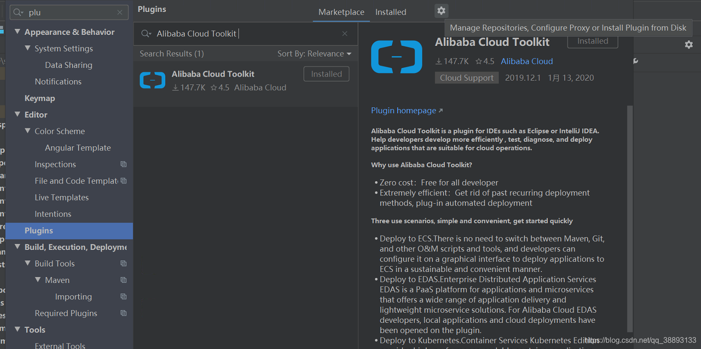Open the Plugin homepage link
The height and width of the screenshot is (349, 701).
click(x=404, y=111)
